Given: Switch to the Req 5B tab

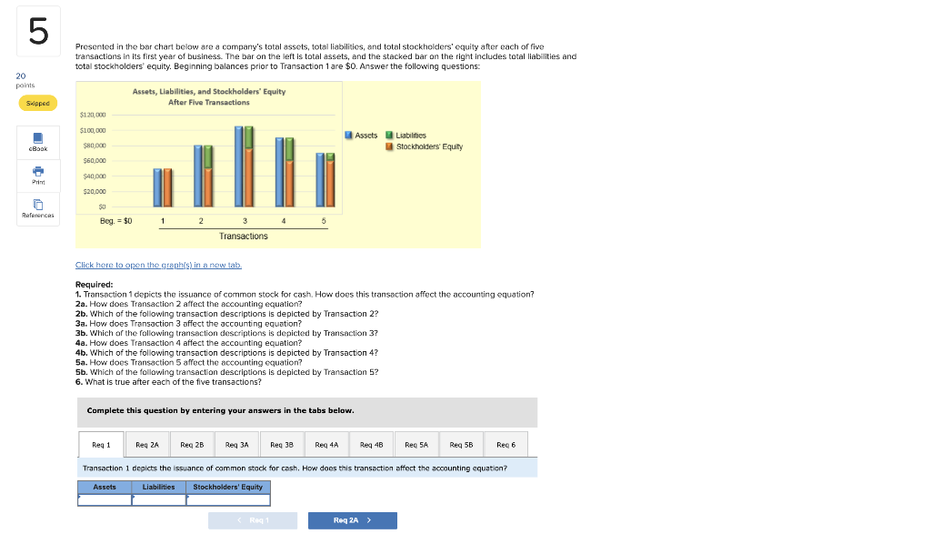Looking at the screenshot, I should click(460, 444).
